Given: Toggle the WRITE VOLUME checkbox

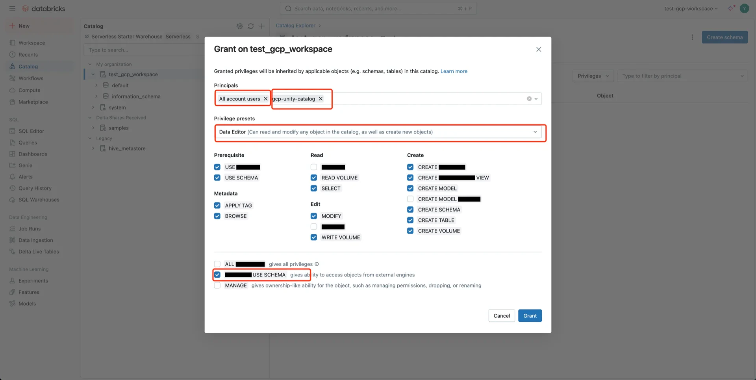Looking at the screenshot, I should pos(314,237).
